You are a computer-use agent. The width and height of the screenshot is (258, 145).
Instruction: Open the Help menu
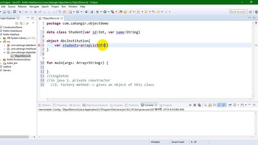tap(82, 6)
